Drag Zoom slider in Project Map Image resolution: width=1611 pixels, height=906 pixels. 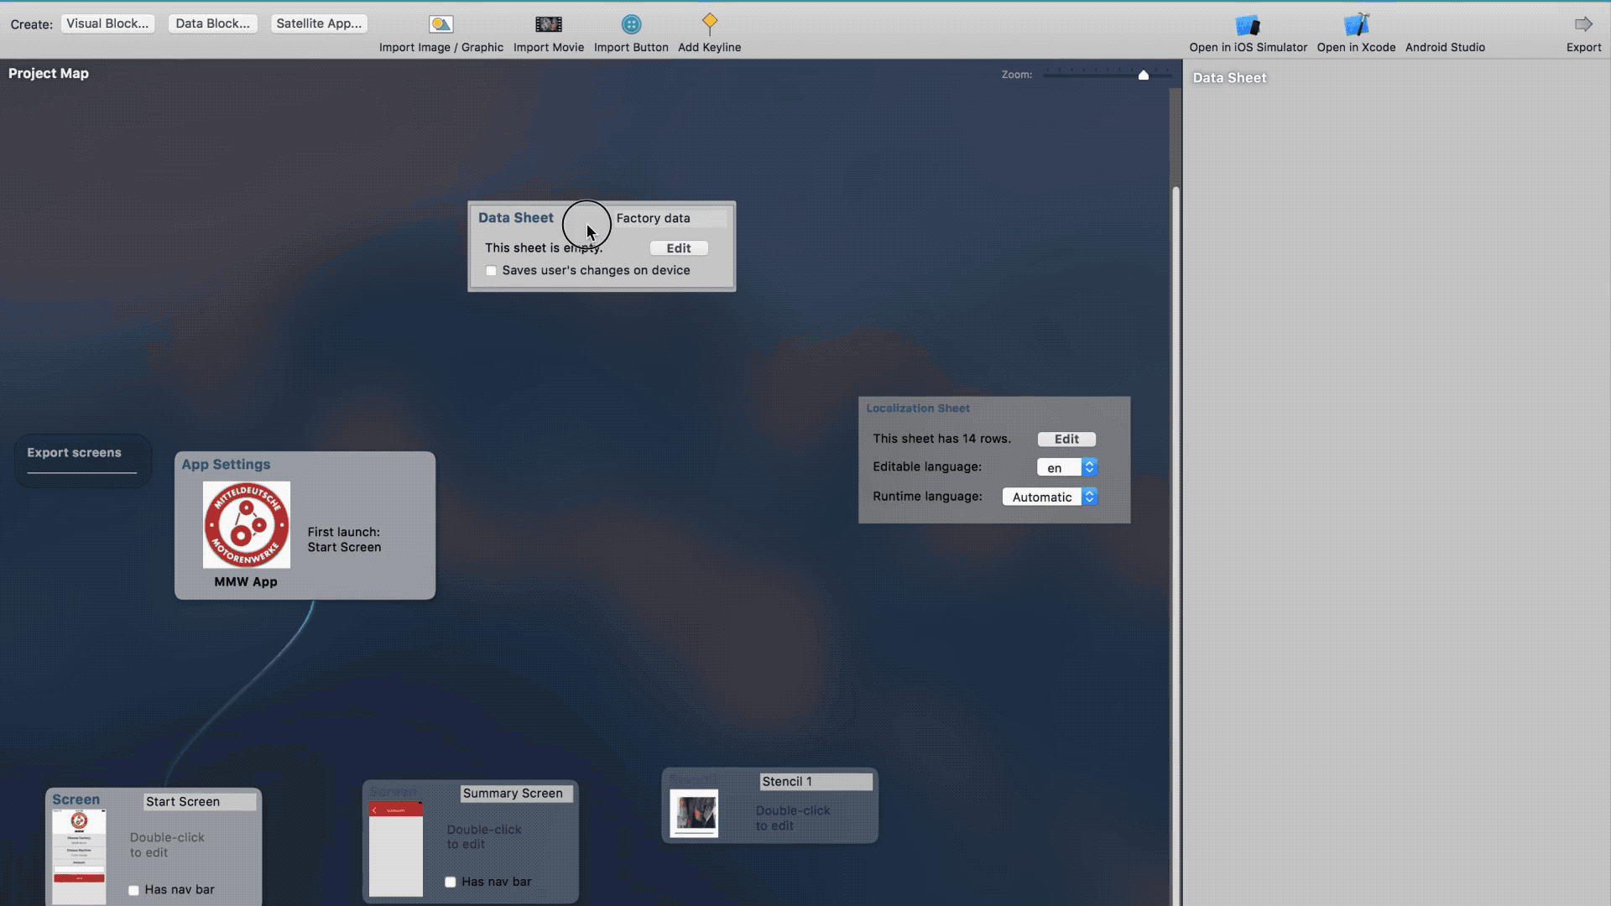(x=1143, y=75)
